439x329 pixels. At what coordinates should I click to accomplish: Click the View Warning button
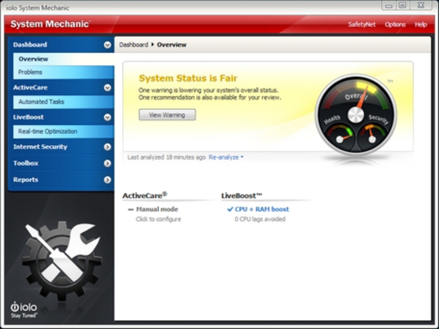pos(167,115)
